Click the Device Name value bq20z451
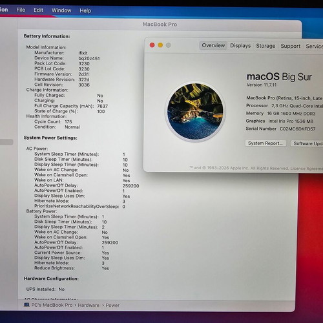The width and height of the screenshot is (323, 323). tap(89, 58)
